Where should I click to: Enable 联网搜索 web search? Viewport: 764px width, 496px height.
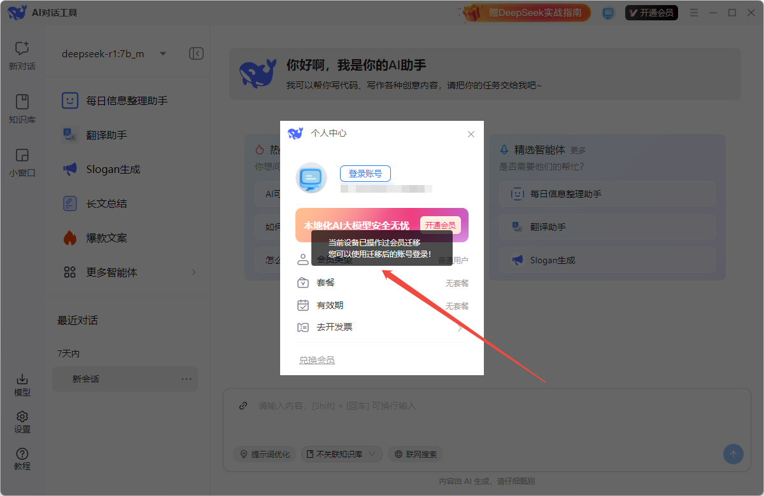pos(415,454)
